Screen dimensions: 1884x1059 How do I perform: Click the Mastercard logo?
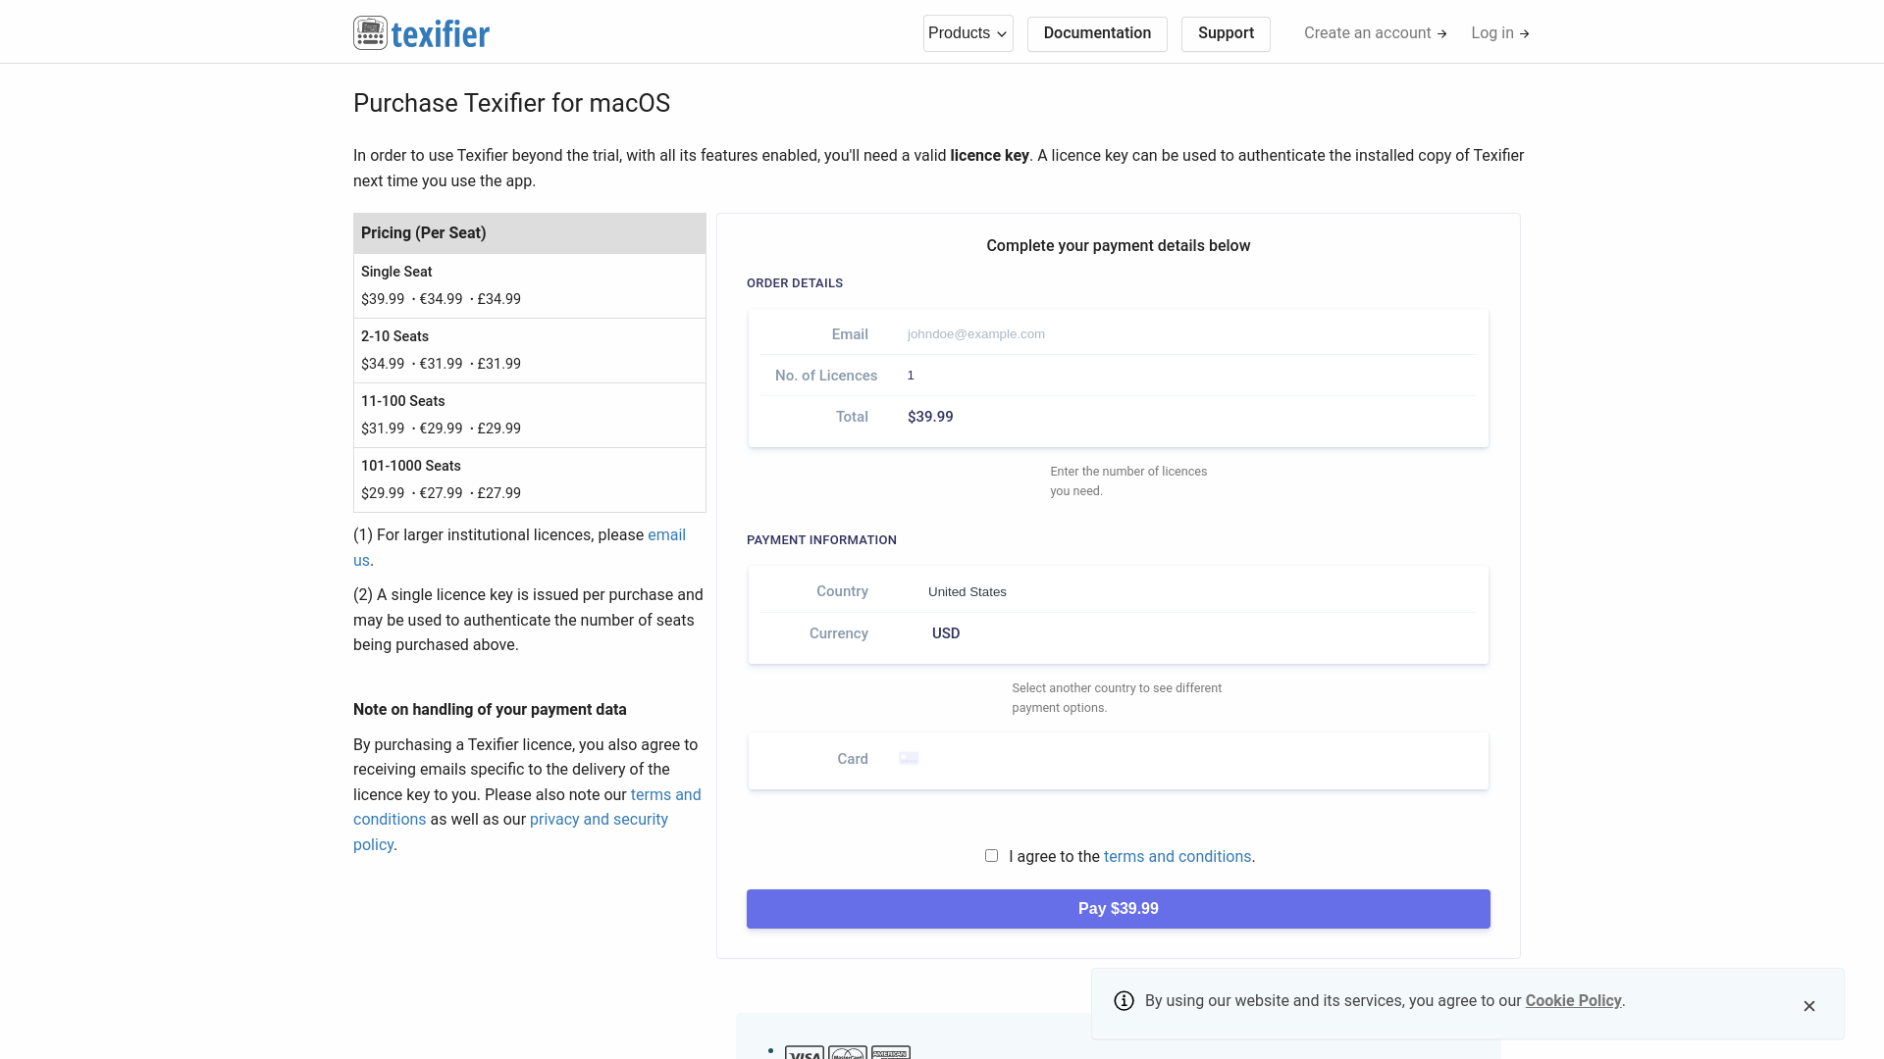848,1053
